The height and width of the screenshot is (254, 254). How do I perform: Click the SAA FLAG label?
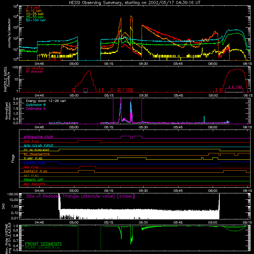coord(31,167)
